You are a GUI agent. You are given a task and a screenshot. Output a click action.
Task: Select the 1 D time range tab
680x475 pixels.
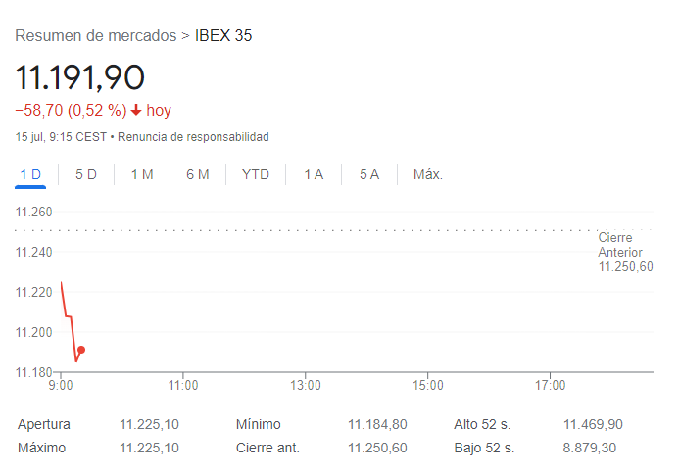click(30, 174)
